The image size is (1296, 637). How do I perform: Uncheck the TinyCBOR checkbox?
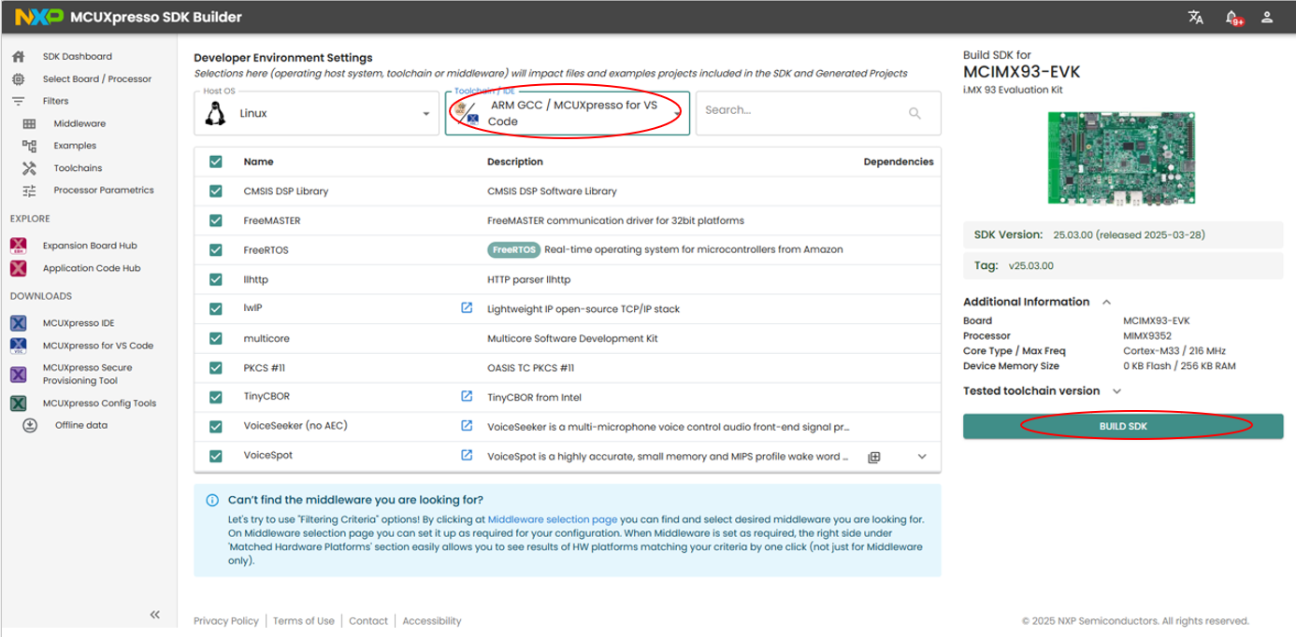pos(216,397)
